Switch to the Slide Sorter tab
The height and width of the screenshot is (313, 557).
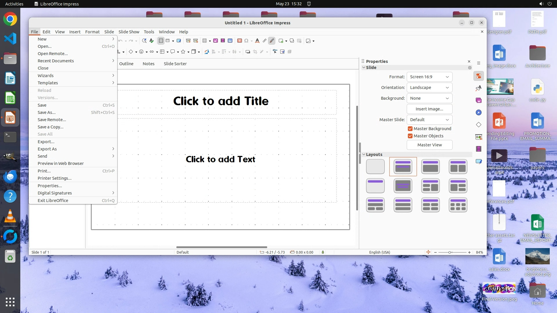pyautogui.click(x=175, y=64)
